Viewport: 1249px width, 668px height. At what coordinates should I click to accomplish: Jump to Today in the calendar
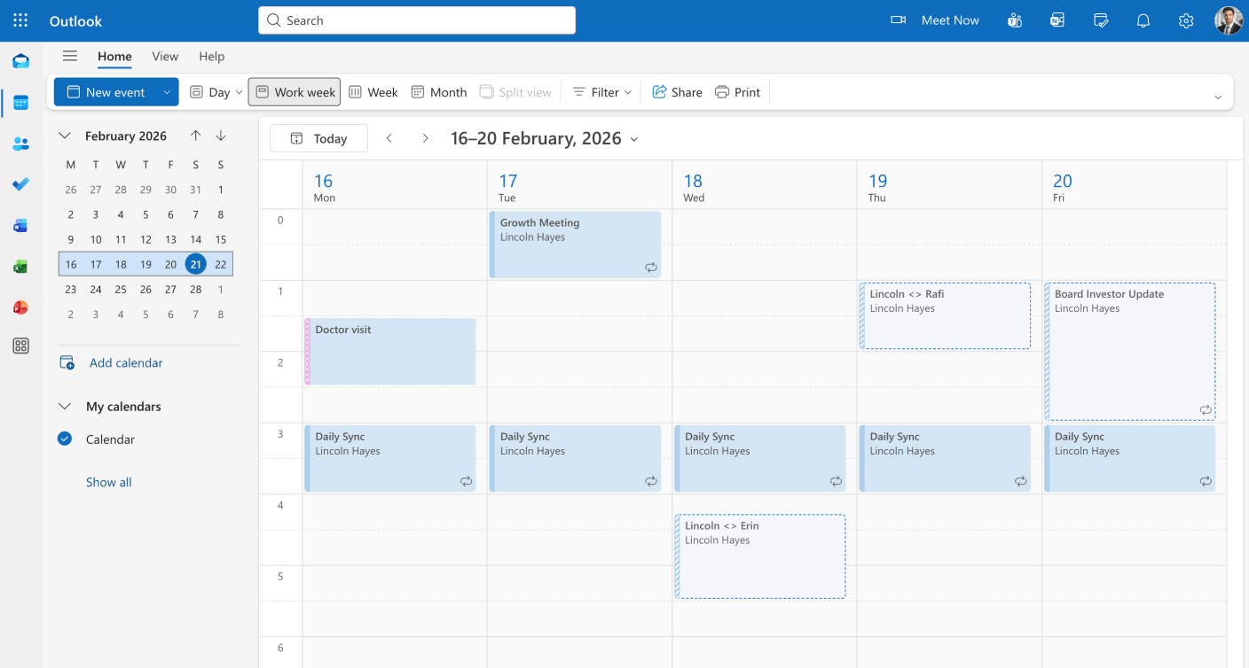(x=318, y=137)
